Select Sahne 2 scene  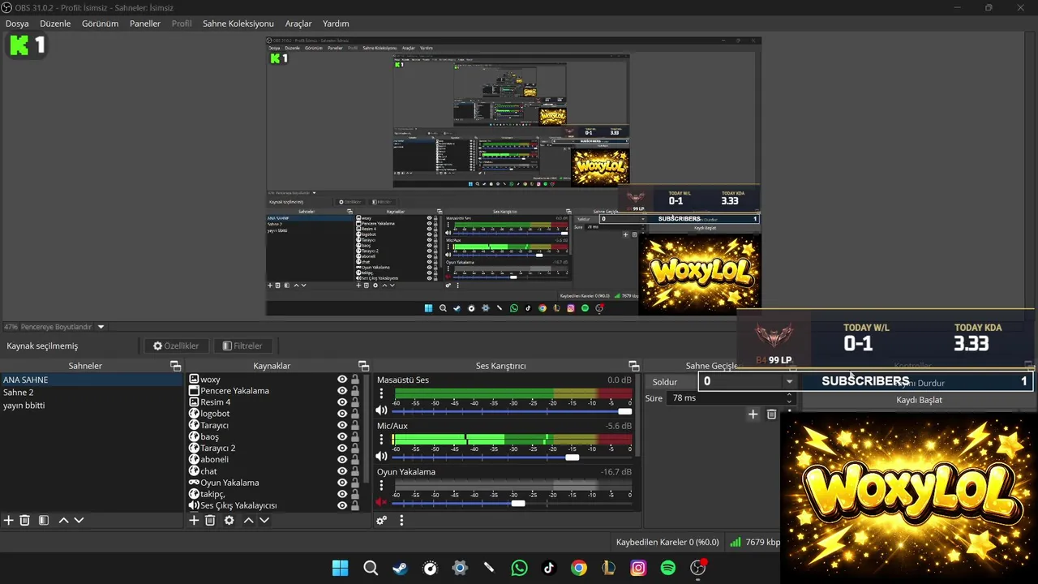(92, 392)
